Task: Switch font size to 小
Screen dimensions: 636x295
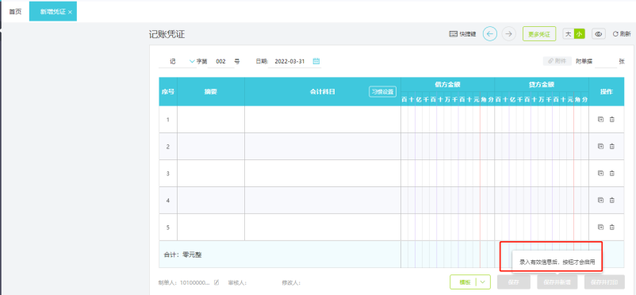Action: [579, 34]
